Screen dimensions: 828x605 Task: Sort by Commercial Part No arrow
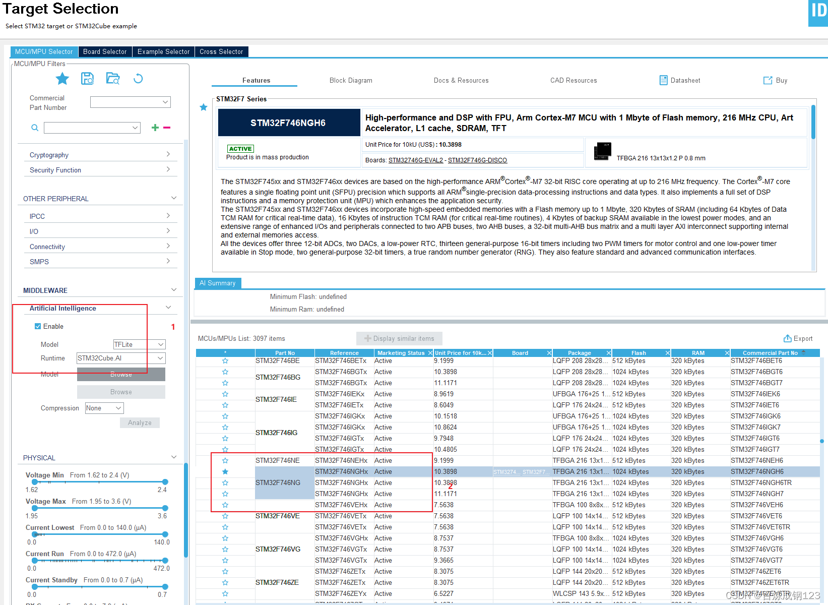[x=803, y=352]
